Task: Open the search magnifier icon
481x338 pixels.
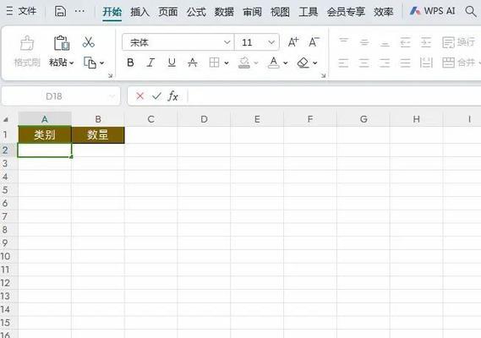Action: coord(470,11)
